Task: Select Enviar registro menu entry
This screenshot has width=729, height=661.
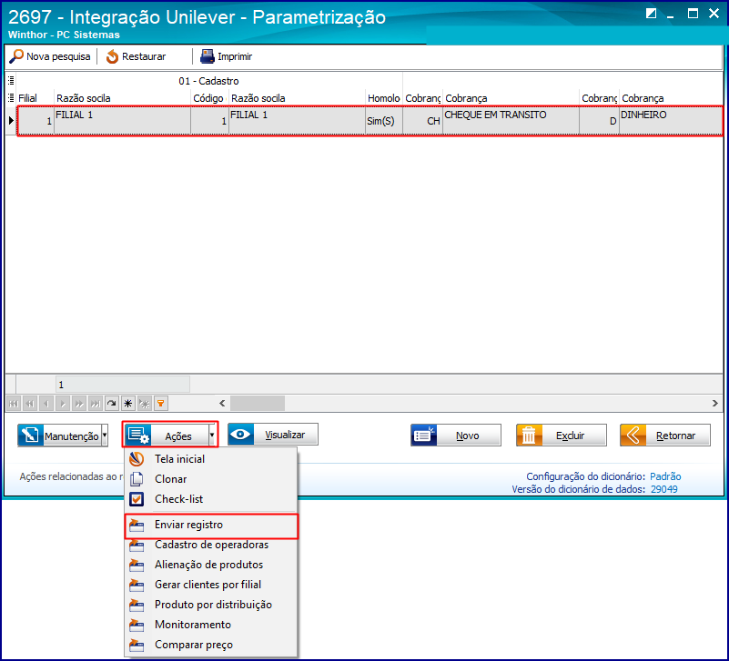Action: (211, 525)
